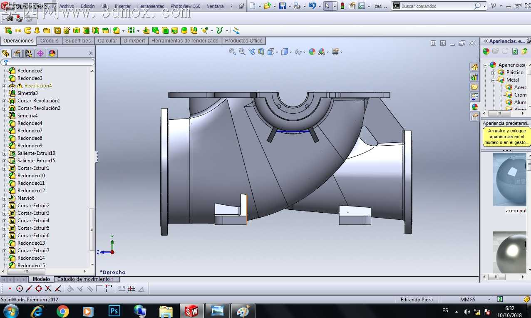Select the acero pulido appearance thumbnail

coord(511,179)
